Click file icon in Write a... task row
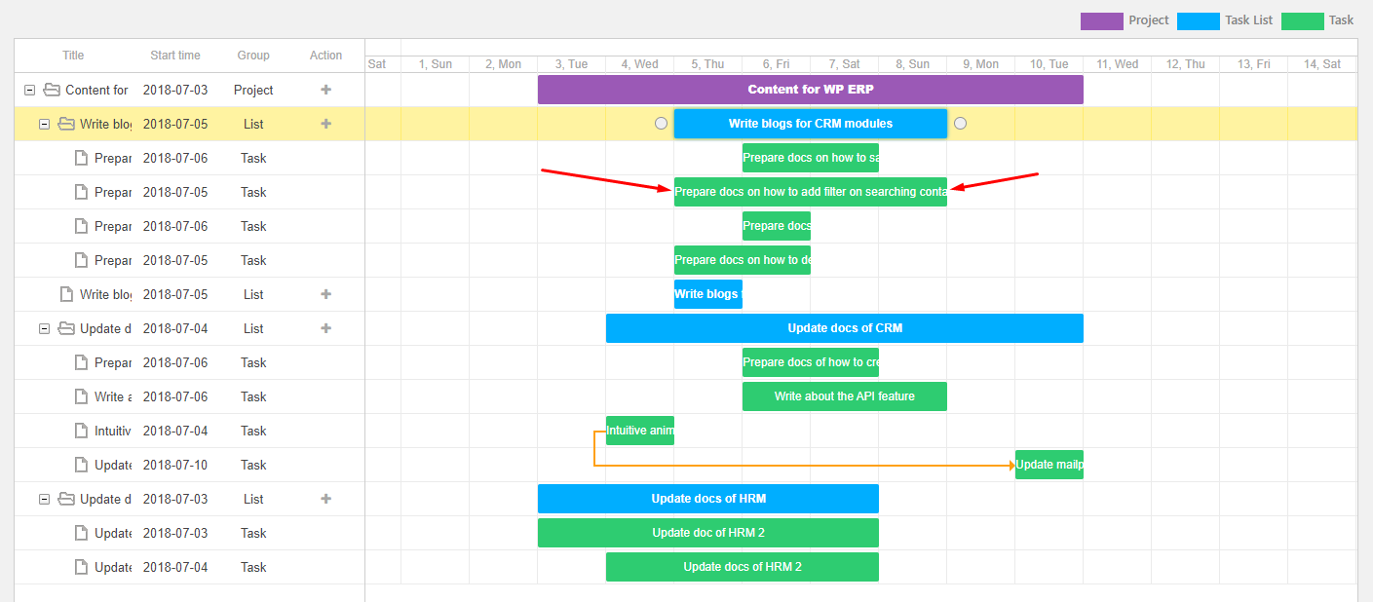 click(x=82, y=396)
